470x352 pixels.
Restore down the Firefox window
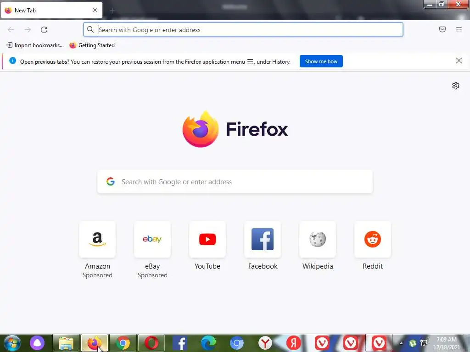441,4
